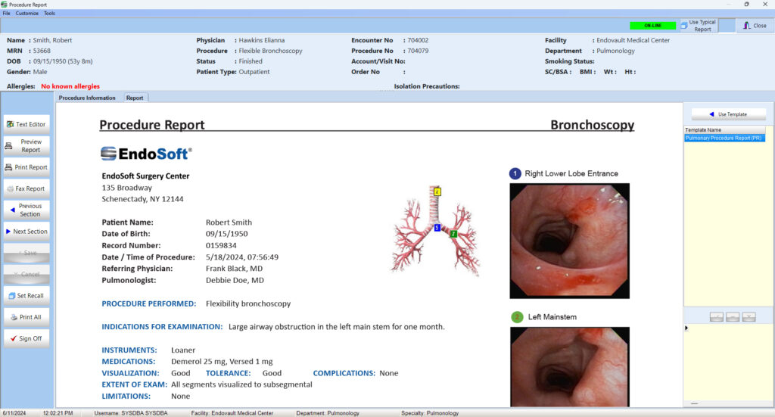
Task: Click the Print All button
Action: [x=26, y=317]
